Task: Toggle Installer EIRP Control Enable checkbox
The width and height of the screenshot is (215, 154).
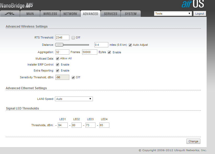Action: click(58, 65)
